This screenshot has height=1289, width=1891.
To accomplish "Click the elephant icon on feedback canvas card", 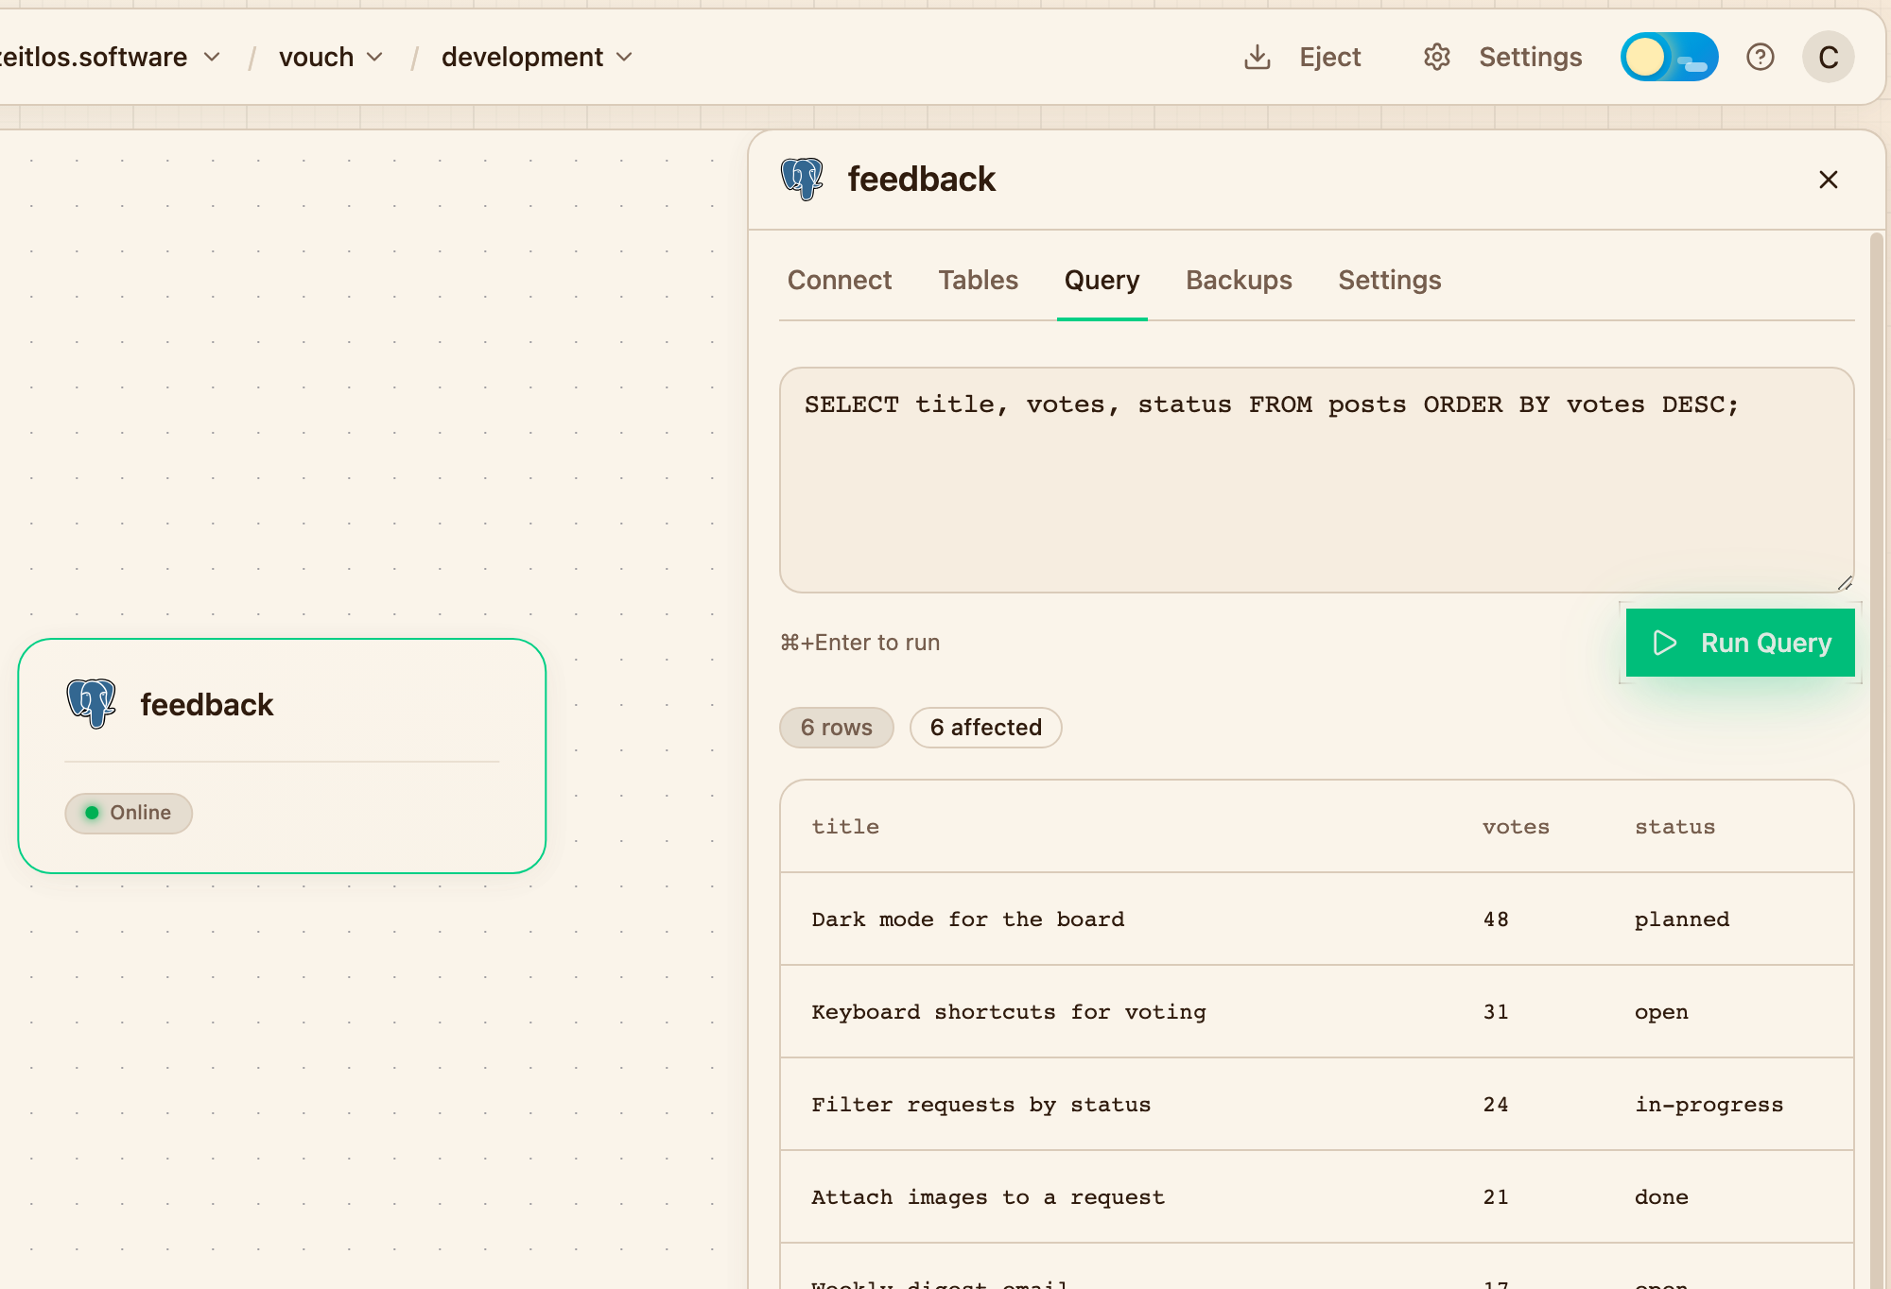I will tap(91, 703).
